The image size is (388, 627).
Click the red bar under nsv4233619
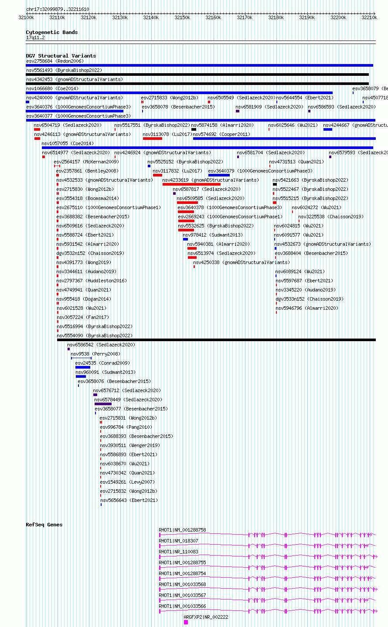pos(191,184)
